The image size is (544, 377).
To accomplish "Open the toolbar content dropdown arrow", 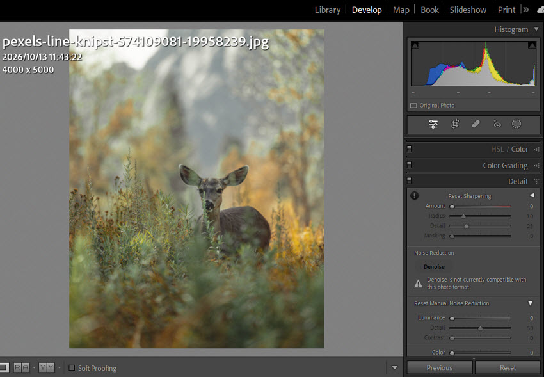I will click(394, 367).
